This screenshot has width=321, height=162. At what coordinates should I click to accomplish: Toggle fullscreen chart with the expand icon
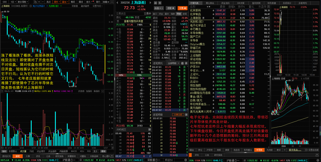[112, 2]
